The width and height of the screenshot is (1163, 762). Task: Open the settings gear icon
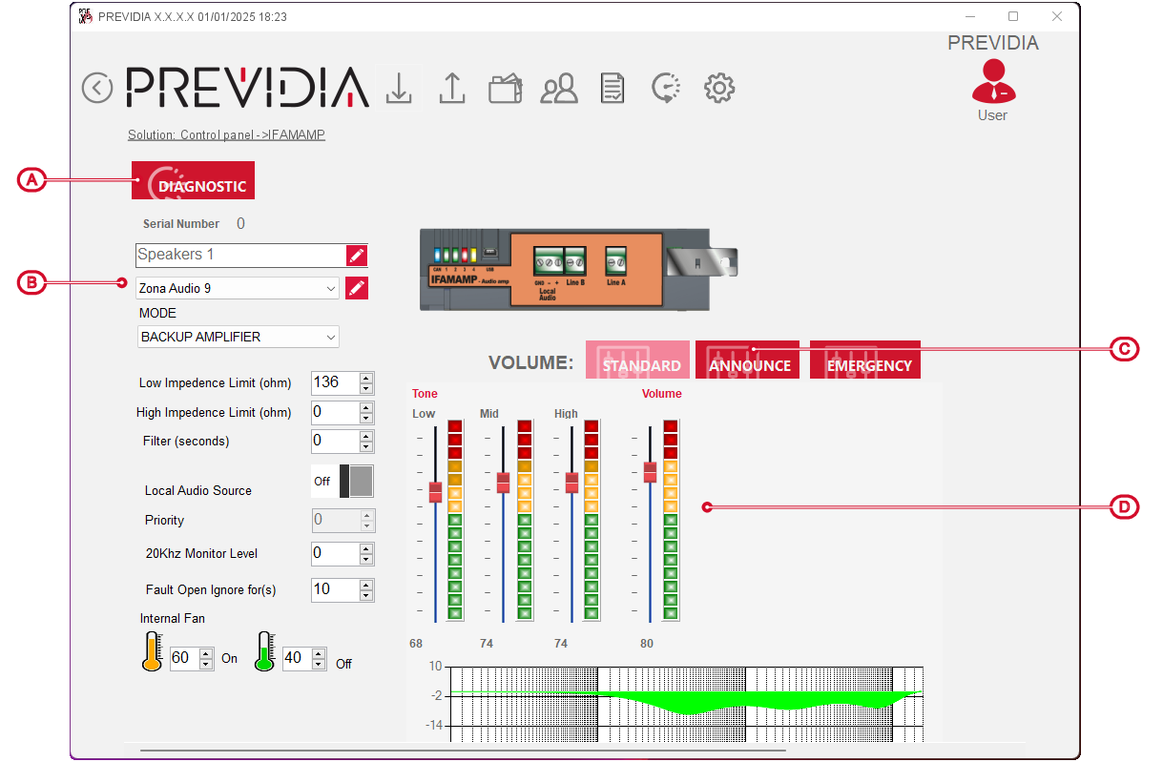coord(718,89)
